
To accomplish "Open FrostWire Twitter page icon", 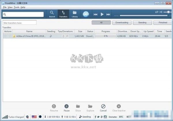I will [98, 117].
